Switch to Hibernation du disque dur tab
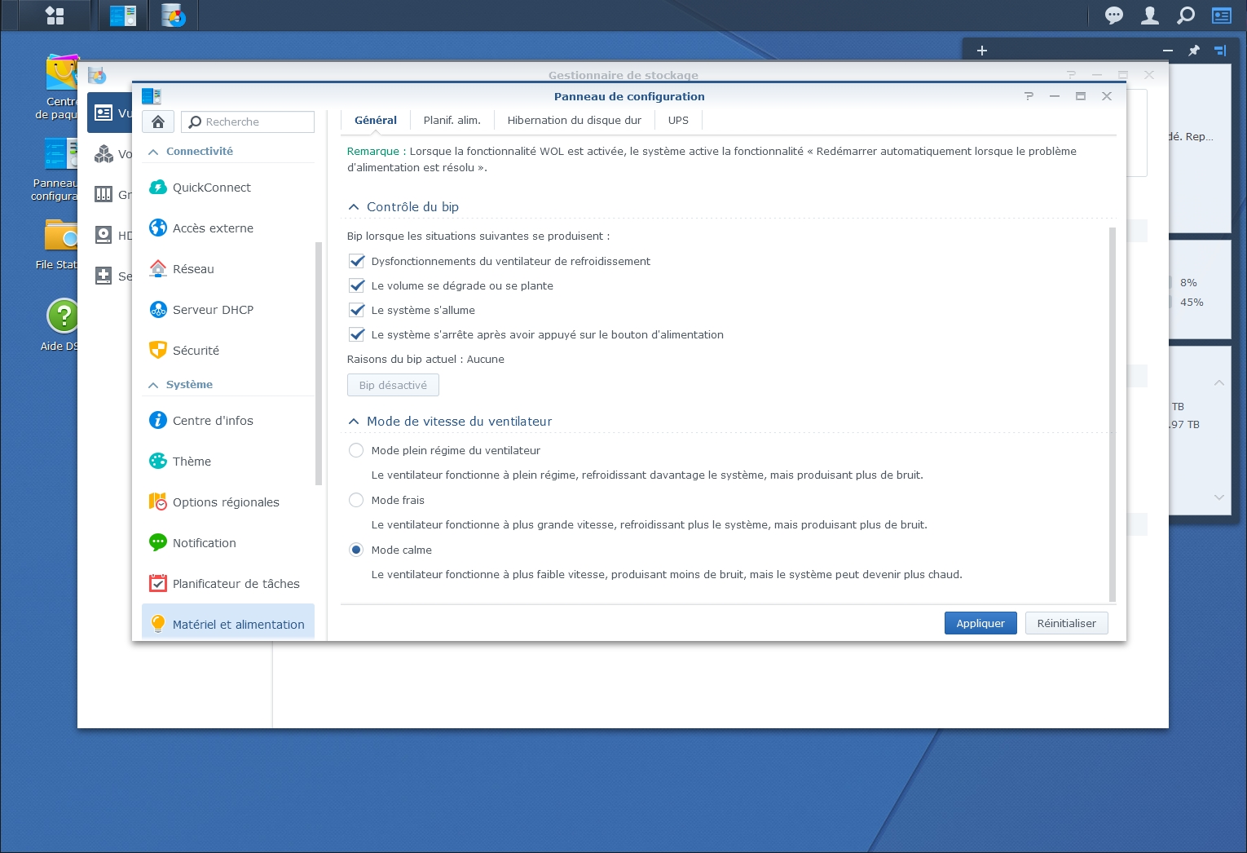1247x853 pixels. click(x=574, y=121)
